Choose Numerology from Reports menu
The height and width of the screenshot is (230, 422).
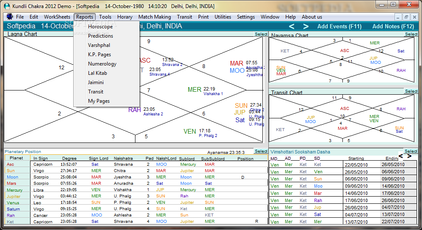(107, 64)
